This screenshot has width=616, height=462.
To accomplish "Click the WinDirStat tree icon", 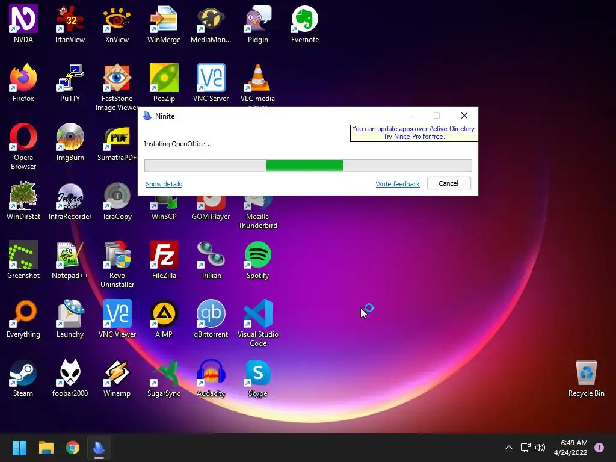I will (23, 196).
